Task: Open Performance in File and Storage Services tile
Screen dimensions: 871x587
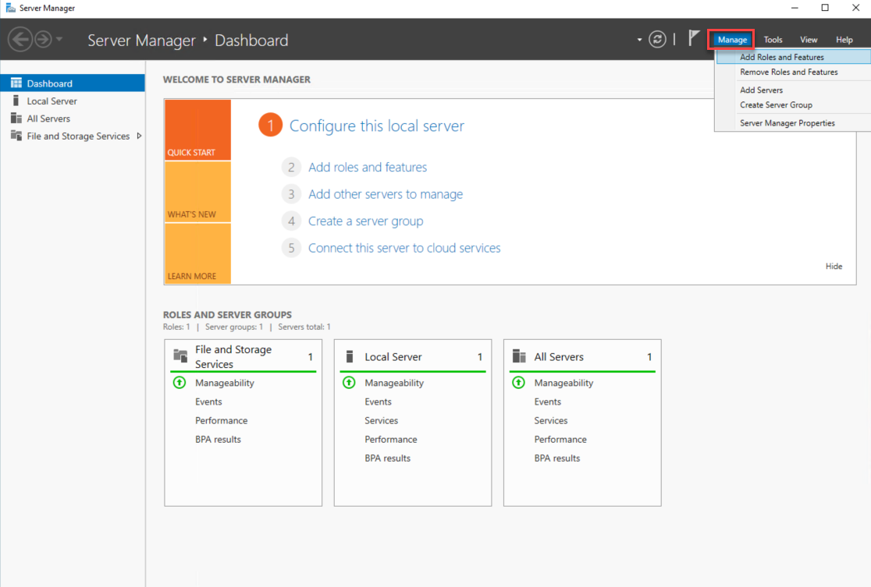Action: [221, 420]
